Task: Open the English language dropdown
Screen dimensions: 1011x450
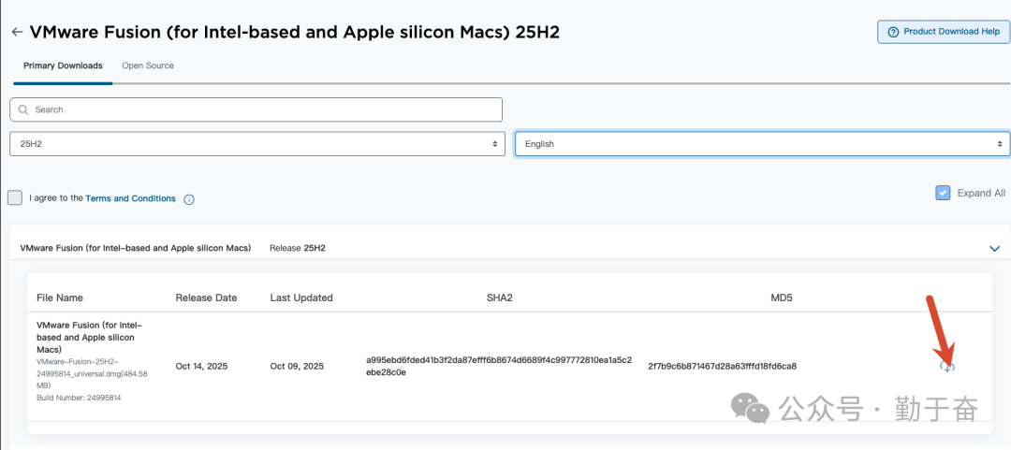Action: point(762,144)
